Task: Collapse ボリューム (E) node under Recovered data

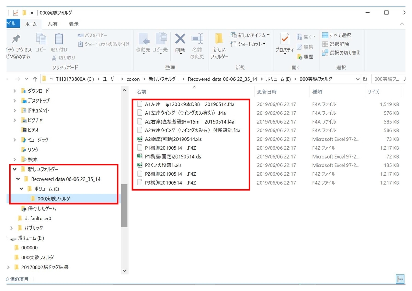Action: pos(21,189)
